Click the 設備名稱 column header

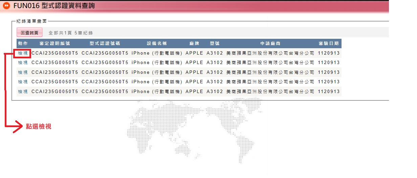coord(157,43)
